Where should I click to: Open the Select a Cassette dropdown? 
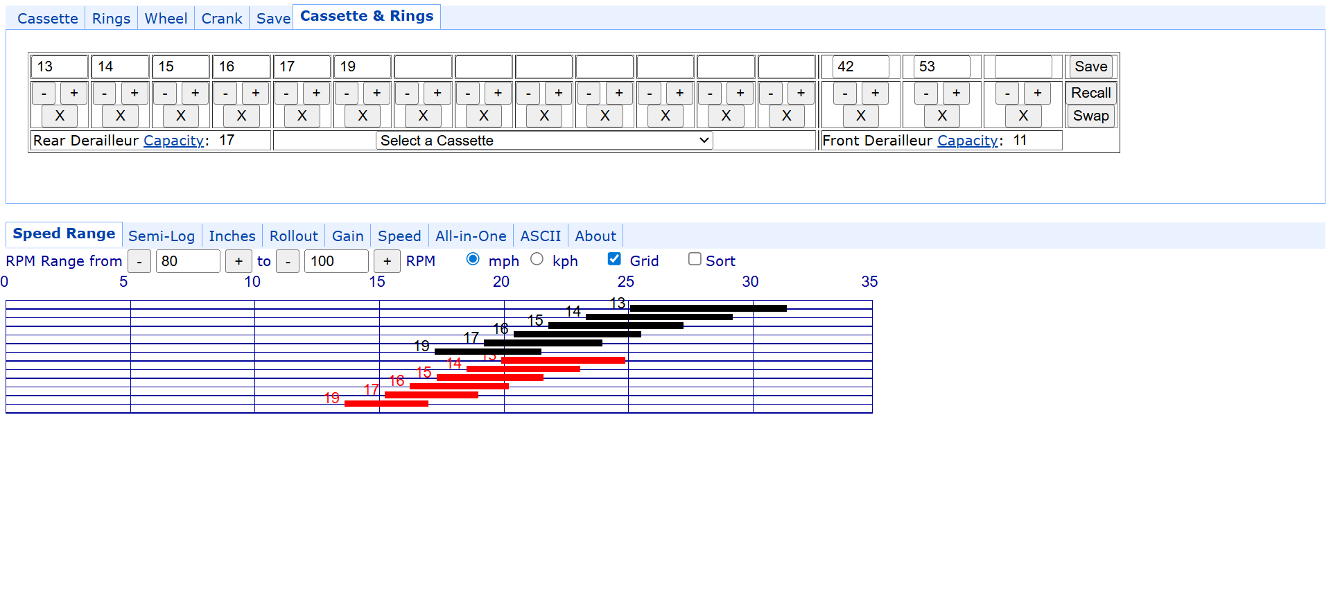pos(544,141)
